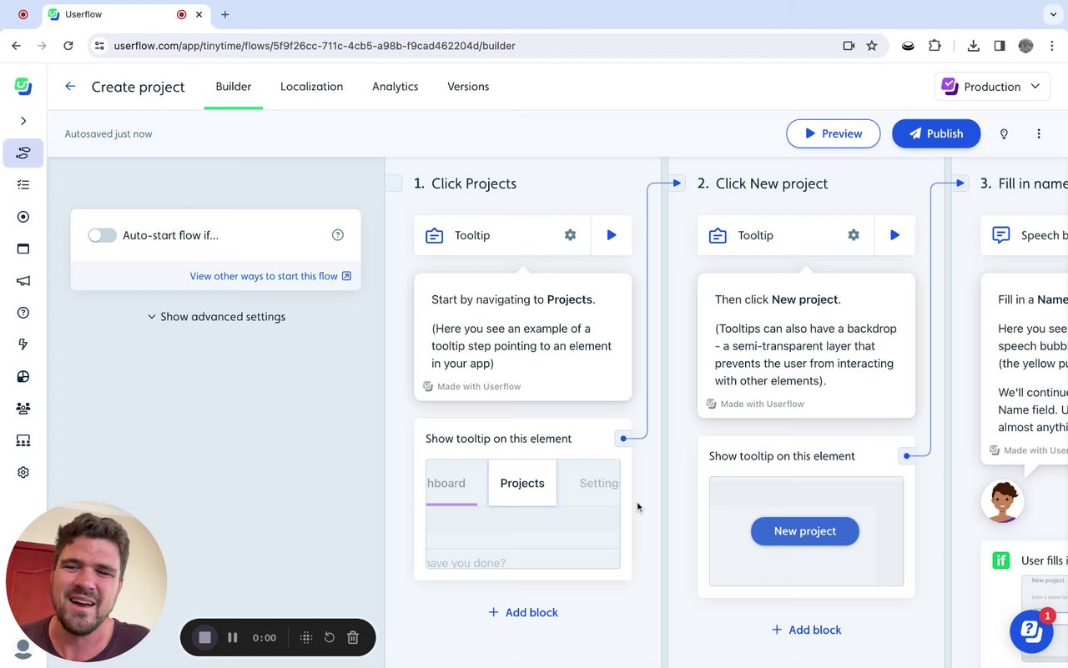Open the three-dot more options menu
The image size is (1068, 668).
1039,133
